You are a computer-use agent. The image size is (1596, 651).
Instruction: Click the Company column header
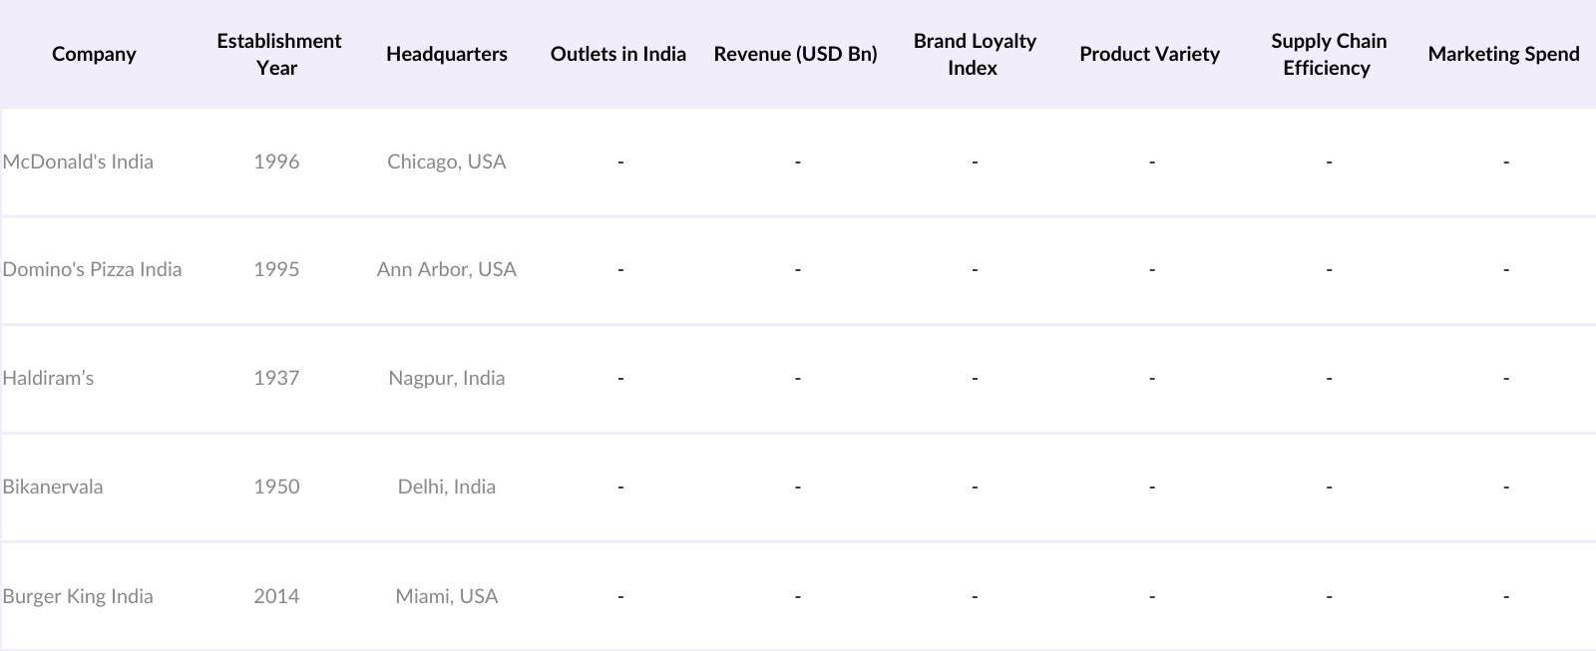click(x=94, y=54)
